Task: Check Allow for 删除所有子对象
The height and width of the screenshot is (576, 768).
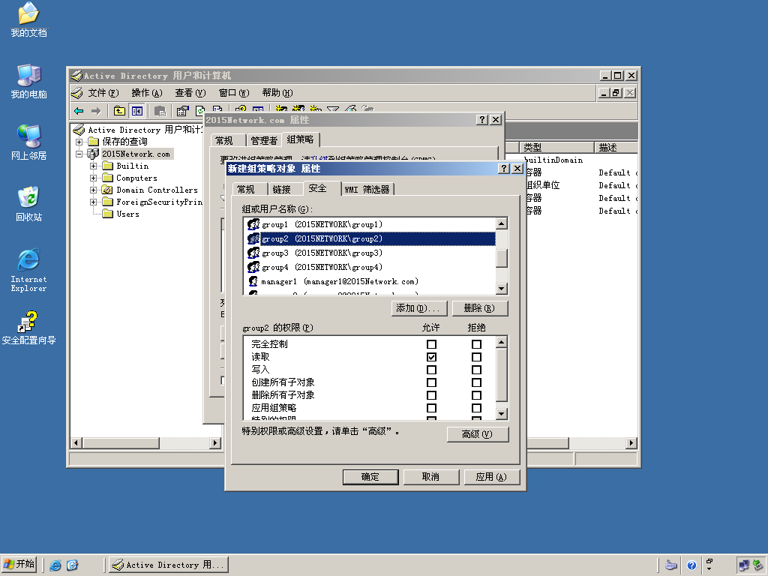Action: 431,395
